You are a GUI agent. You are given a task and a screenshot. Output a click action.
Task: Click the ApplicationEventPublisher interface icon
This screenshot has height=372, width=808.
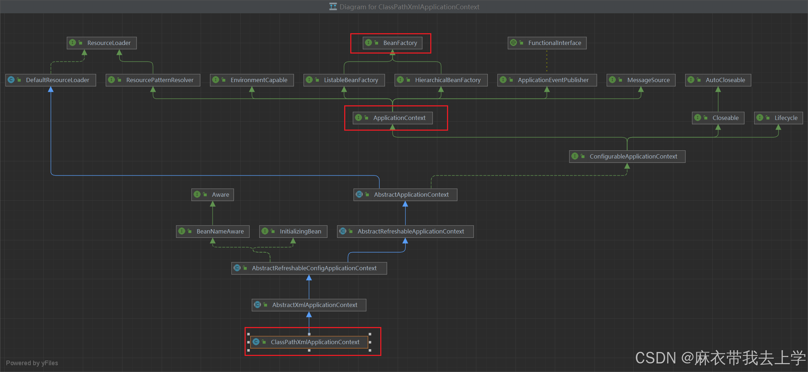point(503,80)
